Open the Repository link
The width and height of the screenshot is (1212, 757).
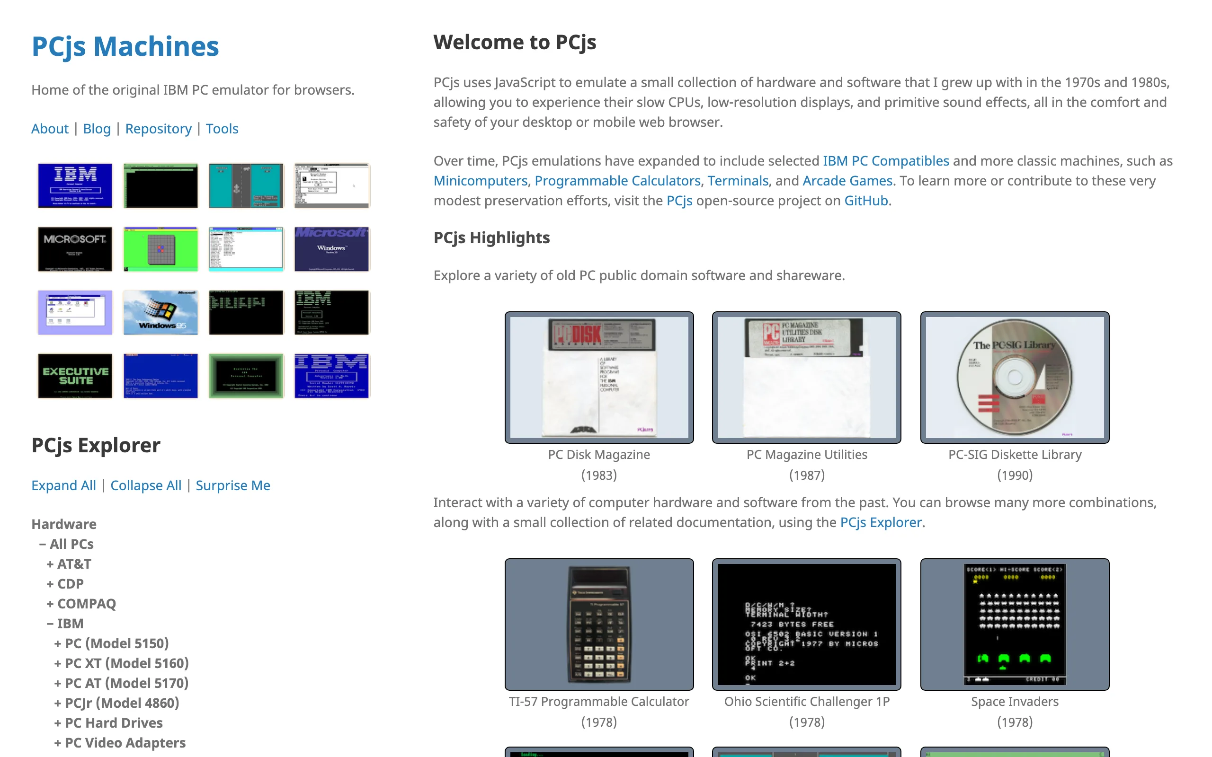point(158,129)
